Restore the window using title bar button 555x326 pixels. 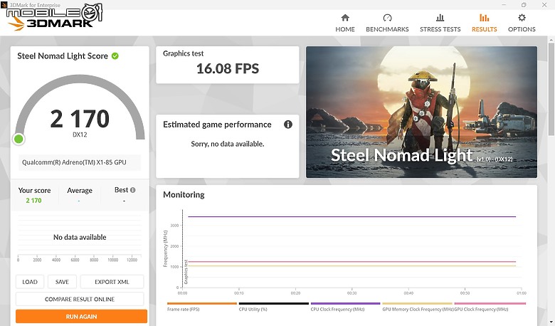pyautogui.click(x=524, y=4)
